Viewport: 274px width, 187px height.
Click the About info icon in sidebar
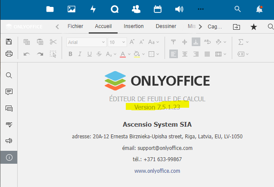(9, 157)
